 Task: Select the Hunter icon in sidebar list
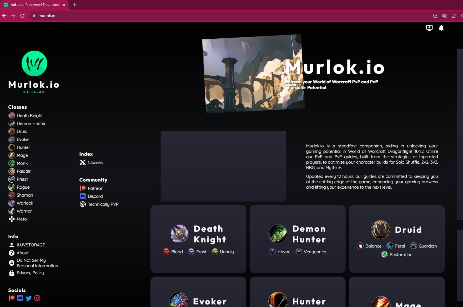(12, 147)
